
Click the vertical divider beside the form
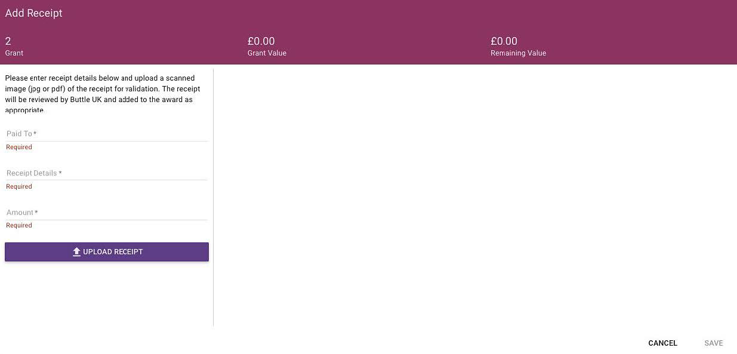(213, 197)
